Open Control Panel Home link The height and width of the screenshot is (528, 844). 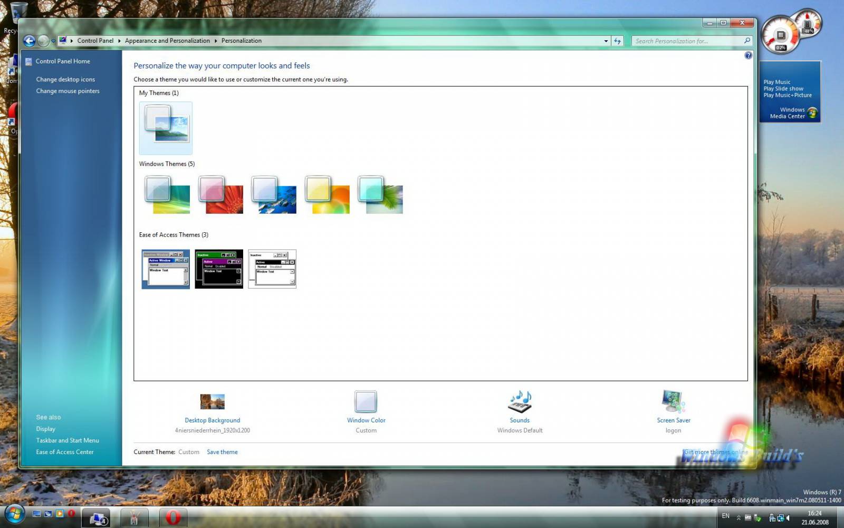coord(63,61)
